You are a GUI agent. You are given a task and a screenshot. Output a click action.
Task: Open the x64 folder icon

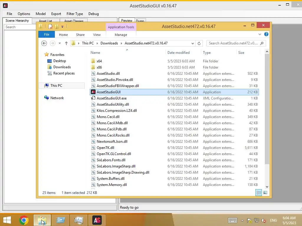click(x=93, y=61)
